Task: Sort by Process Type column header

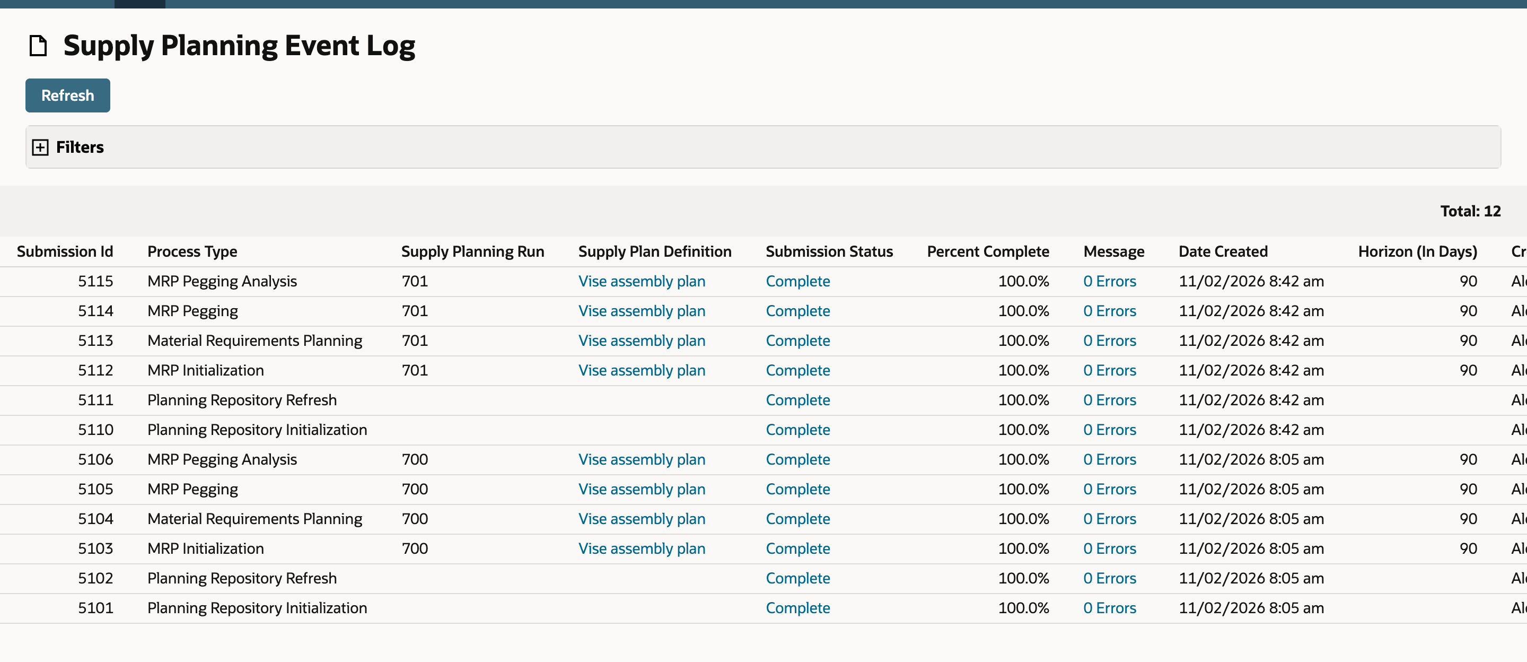Action: point(192,251)
